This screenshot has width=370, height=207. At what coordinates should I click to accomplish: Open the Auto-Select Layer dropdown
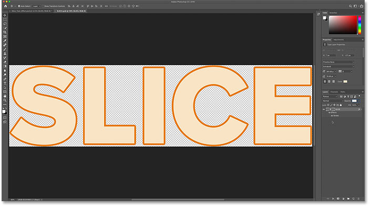click(36, 6)
